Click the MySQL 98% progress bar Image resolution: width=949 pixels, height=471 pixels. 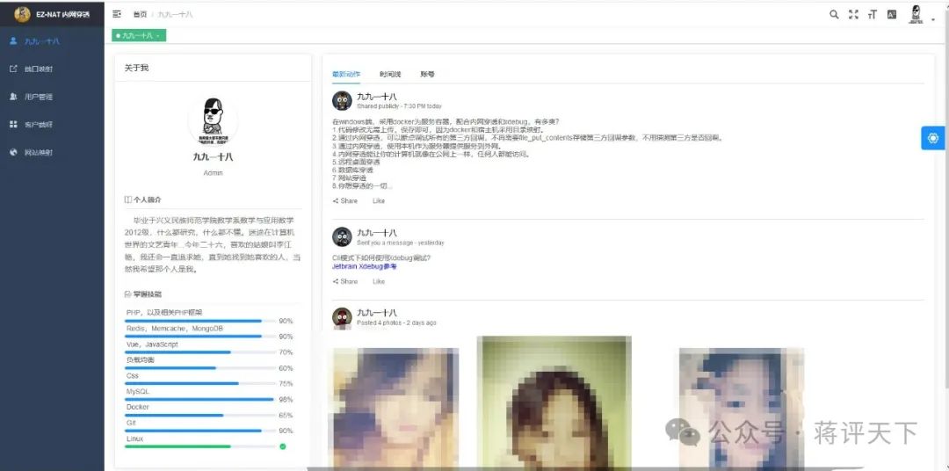click(199, 399)
